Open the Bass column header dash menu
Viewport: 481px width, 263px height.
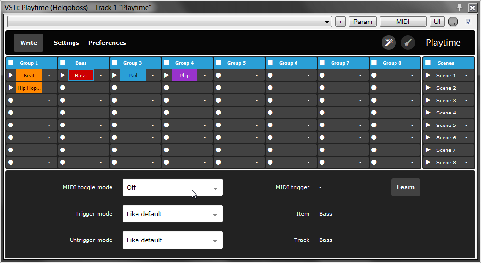(x=101, y=63)
